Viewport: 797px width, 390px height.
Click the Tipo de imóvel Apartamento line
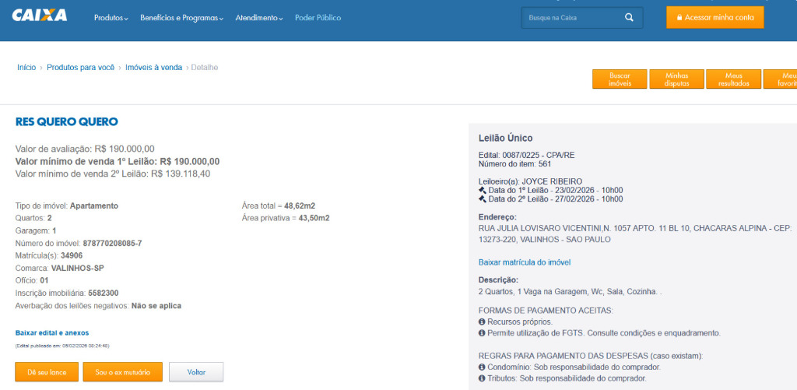(x=67, y=206)
